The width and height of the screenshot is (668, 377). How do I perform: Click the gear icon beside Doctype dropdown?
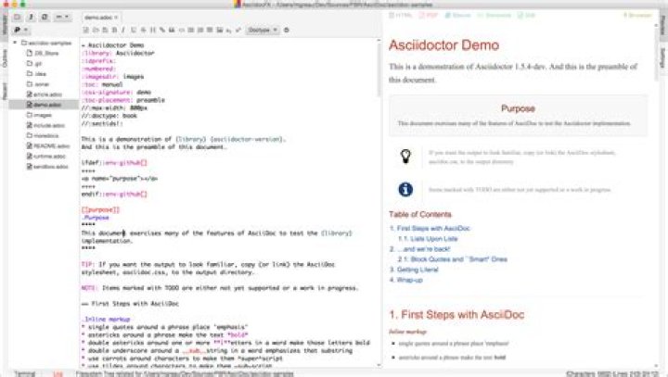287,31
